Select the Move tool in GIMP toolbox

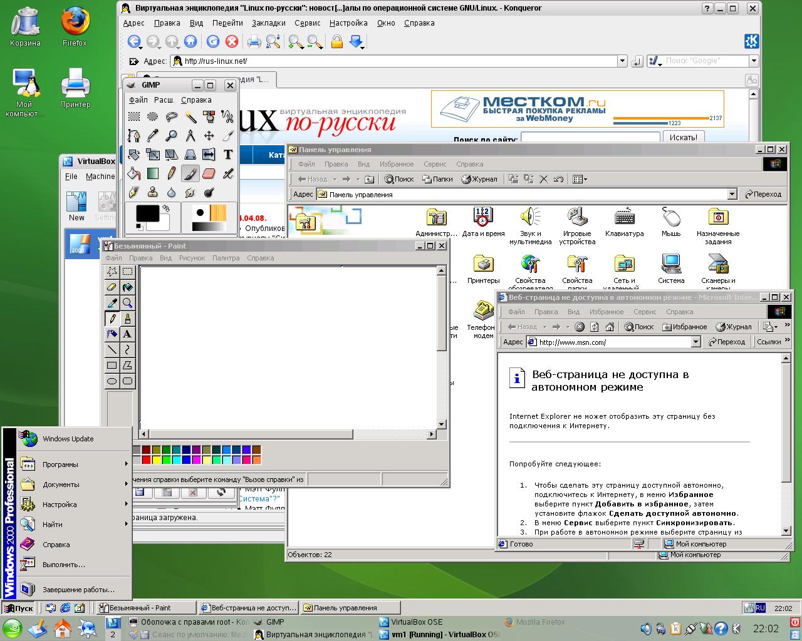coord(209,136)
